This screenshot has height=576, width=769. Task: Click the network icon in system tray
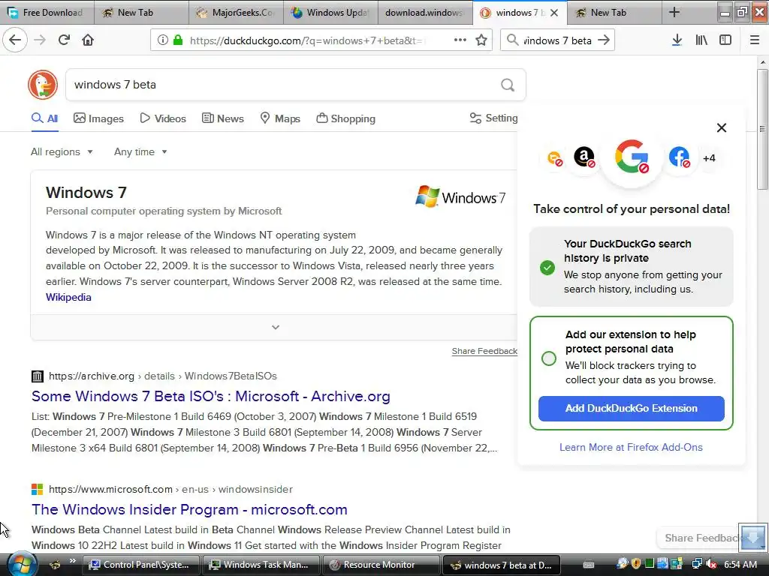696,564
